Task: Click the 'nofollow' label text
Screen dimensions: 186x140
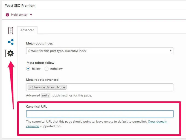Action: (56, 69)
